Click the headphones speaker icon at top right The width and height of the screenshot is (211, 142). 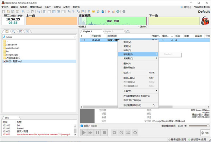click(205, 21)
